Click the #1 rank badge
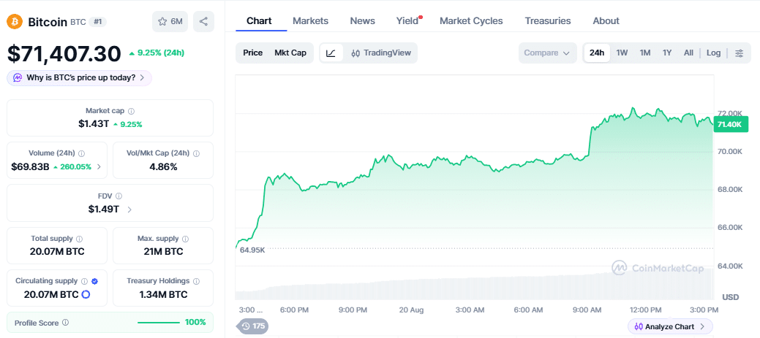Viewport: 760px width, 338px height. point(98,22)
